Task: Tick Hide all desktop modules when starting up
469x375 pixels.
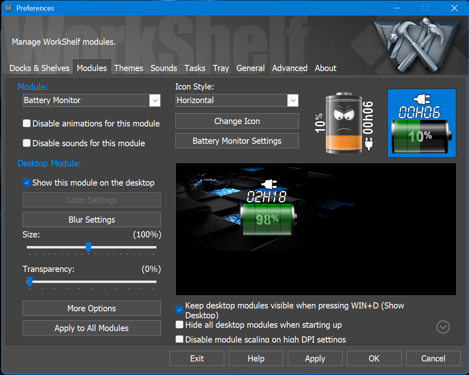Action: 179,325
